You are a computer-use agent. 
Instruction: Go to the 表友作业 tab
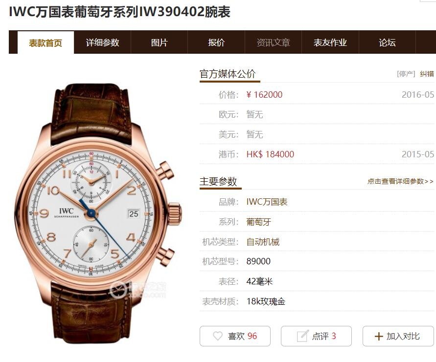(x=330, y=43)
